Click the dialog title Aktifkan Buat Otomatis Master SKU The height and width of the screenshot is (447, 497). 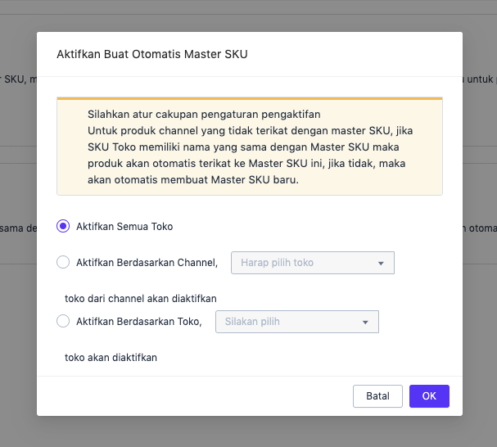coord(152,54)
